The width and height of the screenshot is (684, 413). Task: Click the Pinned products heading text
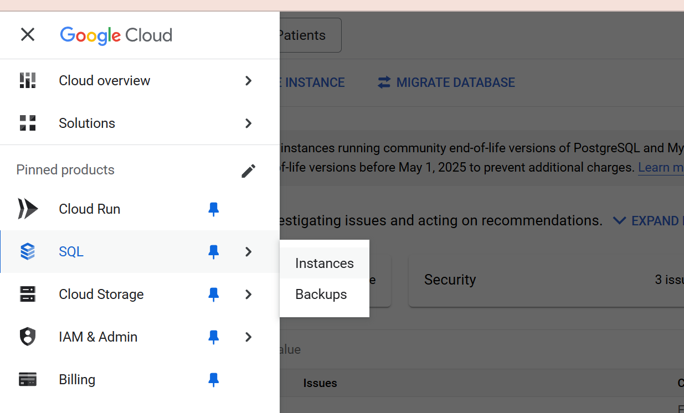pos(65,170)
